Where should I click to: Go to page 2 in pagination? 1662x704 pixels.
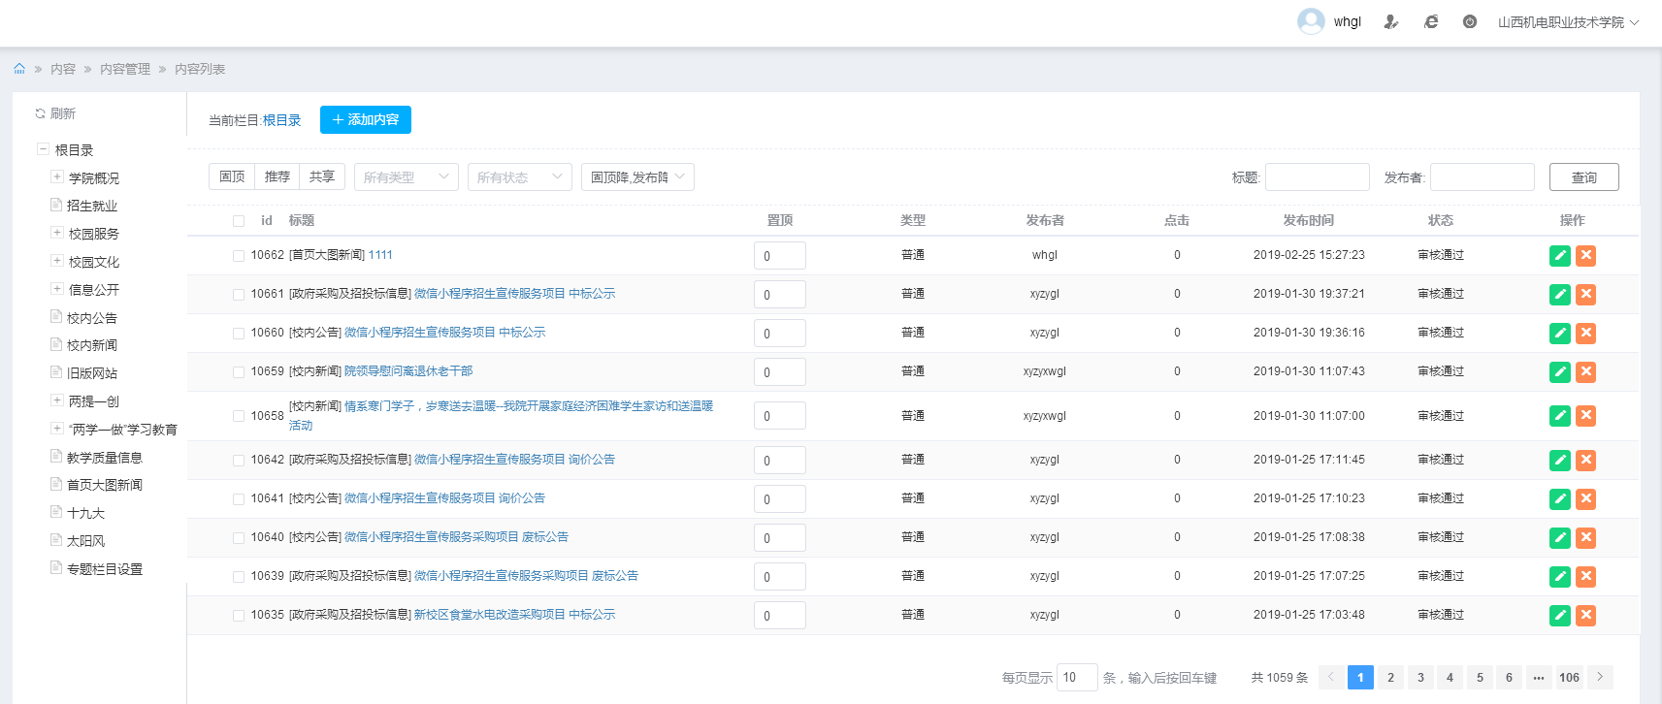tap(1390, 678)
